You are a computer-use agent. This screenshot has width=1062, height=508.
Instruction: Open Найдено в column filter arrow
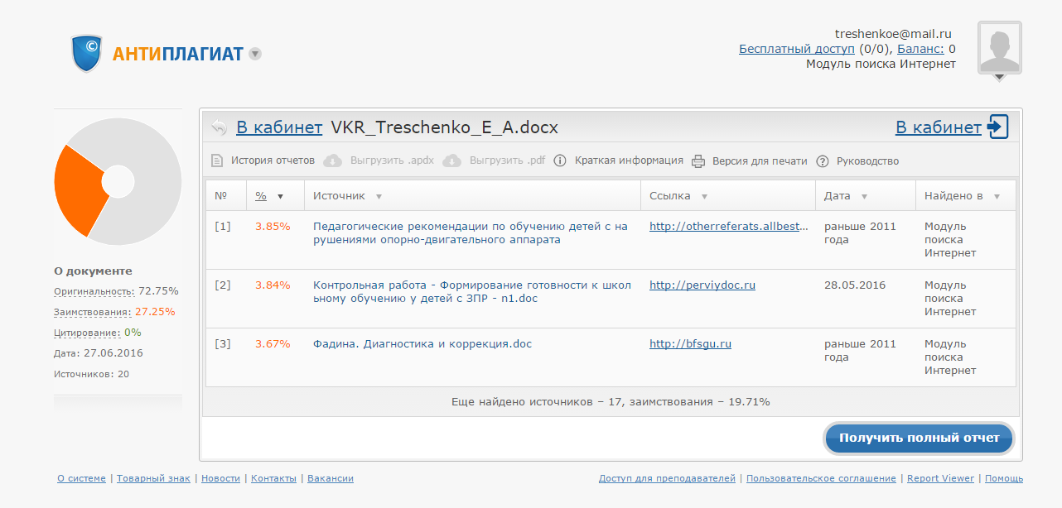pyautogui.click(x=997, y=197)
